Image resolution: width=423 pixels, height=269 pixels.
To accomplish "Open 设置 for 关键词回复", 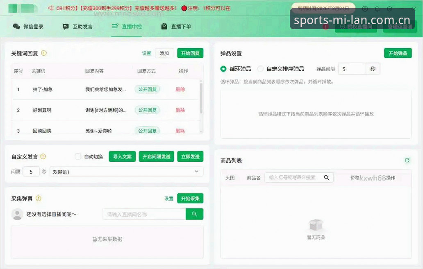I will (146, 53).
